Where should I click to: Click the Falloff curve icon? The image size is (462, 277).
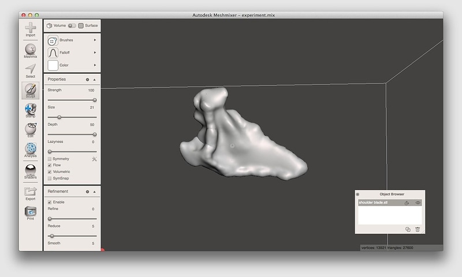tap(53, 53)
